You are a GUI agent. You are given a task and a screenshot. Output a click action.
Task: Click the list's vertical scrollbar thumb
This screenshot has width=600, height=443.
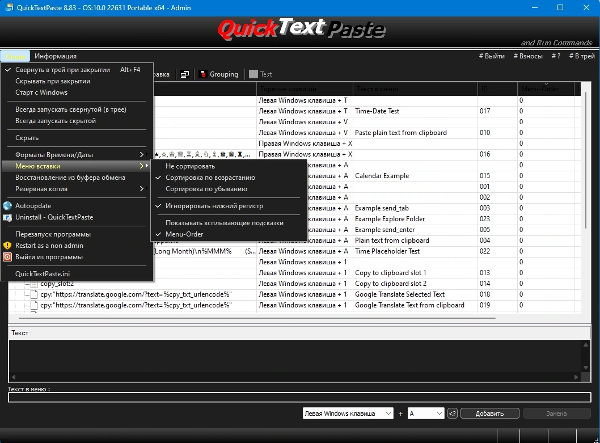point(585,159)
